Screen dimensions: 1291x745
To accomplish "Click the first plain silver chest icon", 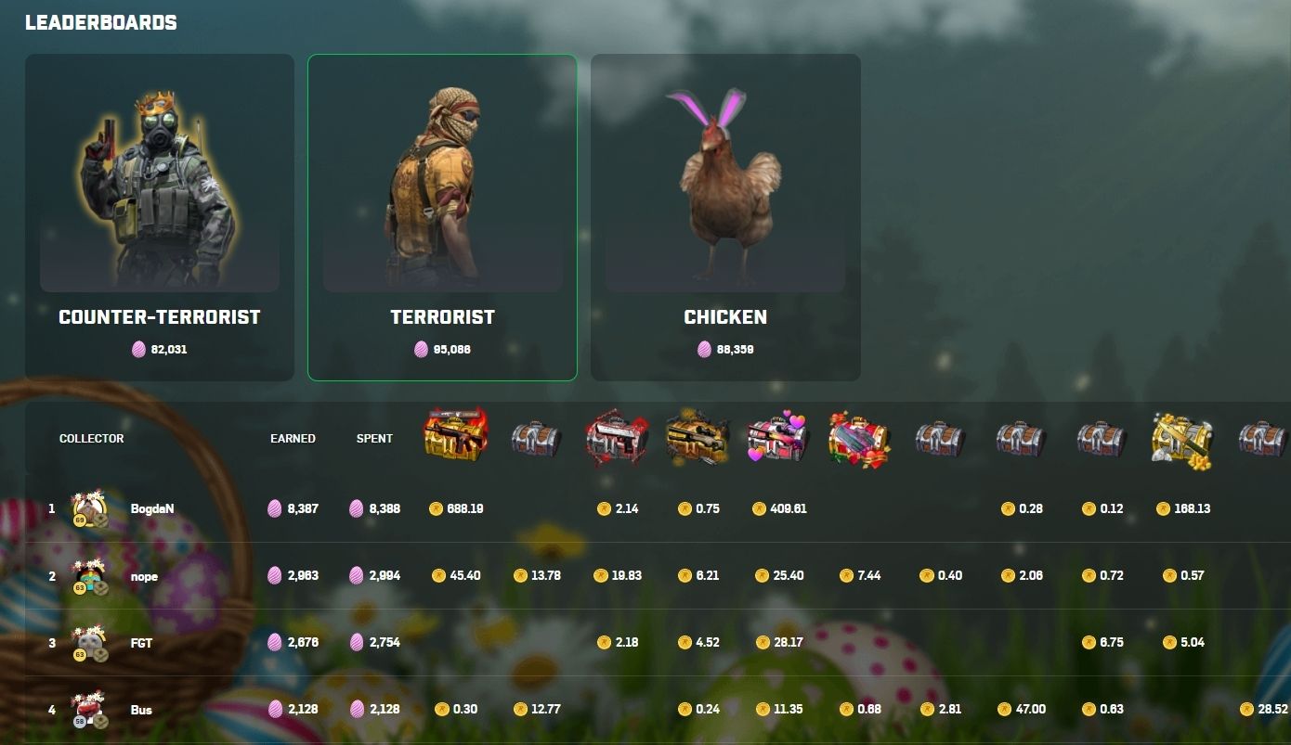I will (x=537, y=439).
